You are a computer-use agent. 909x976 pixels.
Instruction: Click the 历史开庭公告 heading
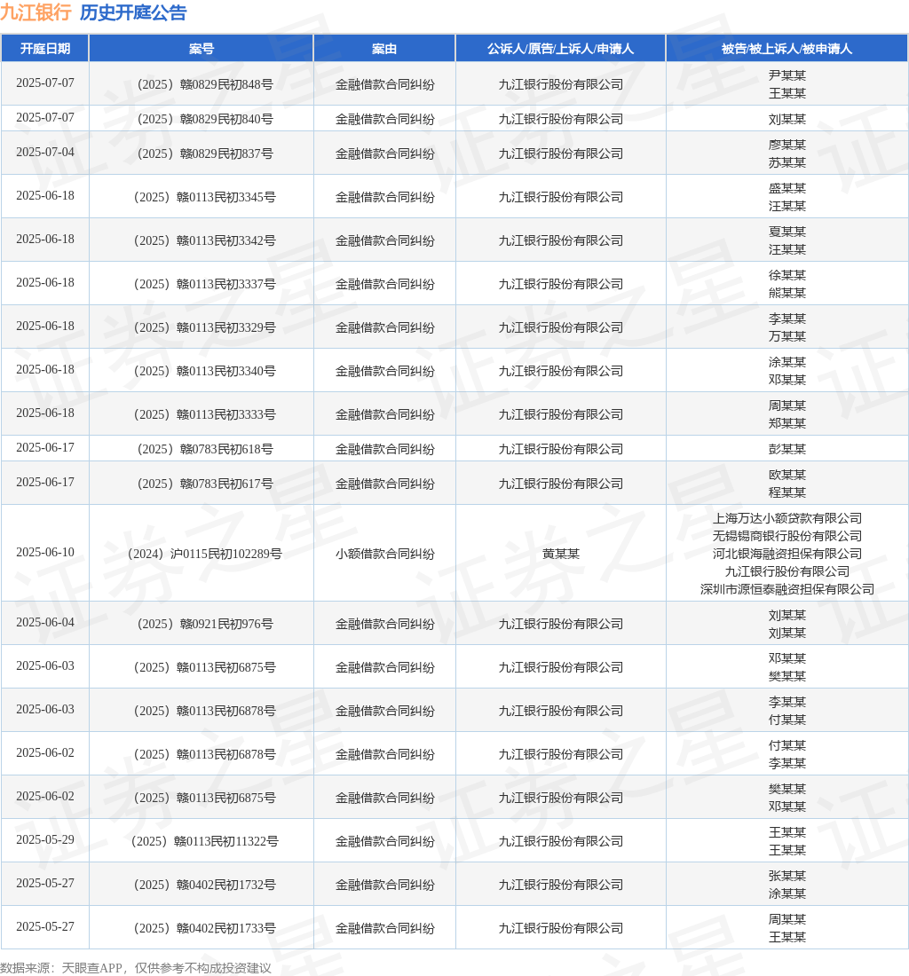coord(133,12)
